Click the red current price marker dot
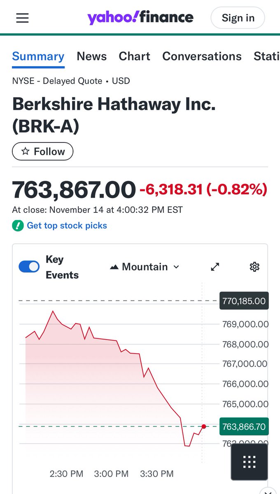 click(x=204, y=426)
